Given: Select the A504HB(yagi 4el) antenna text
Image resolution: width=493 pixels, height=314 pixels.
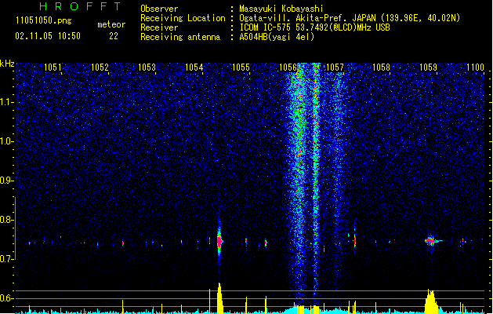Looking at the screenshot, I should 277,37.
